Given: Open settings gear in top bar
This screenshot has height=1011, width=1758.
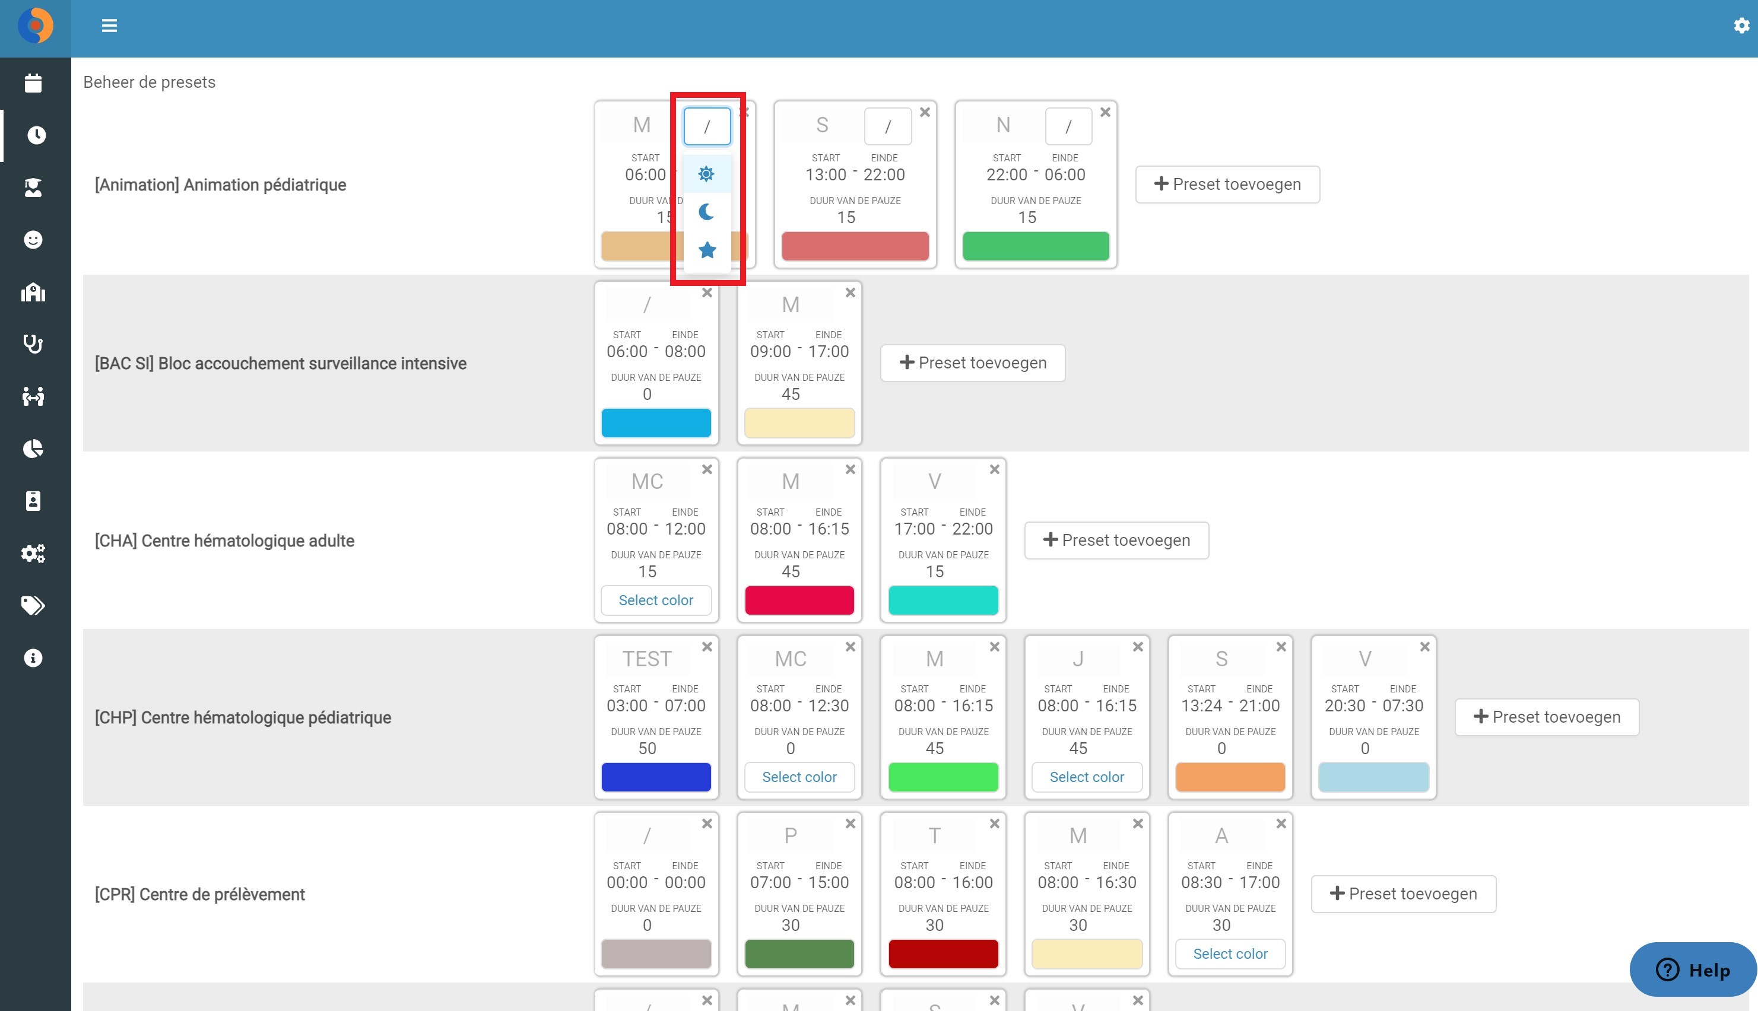Looking at the screenshot, I should (x=1741, y=26).
